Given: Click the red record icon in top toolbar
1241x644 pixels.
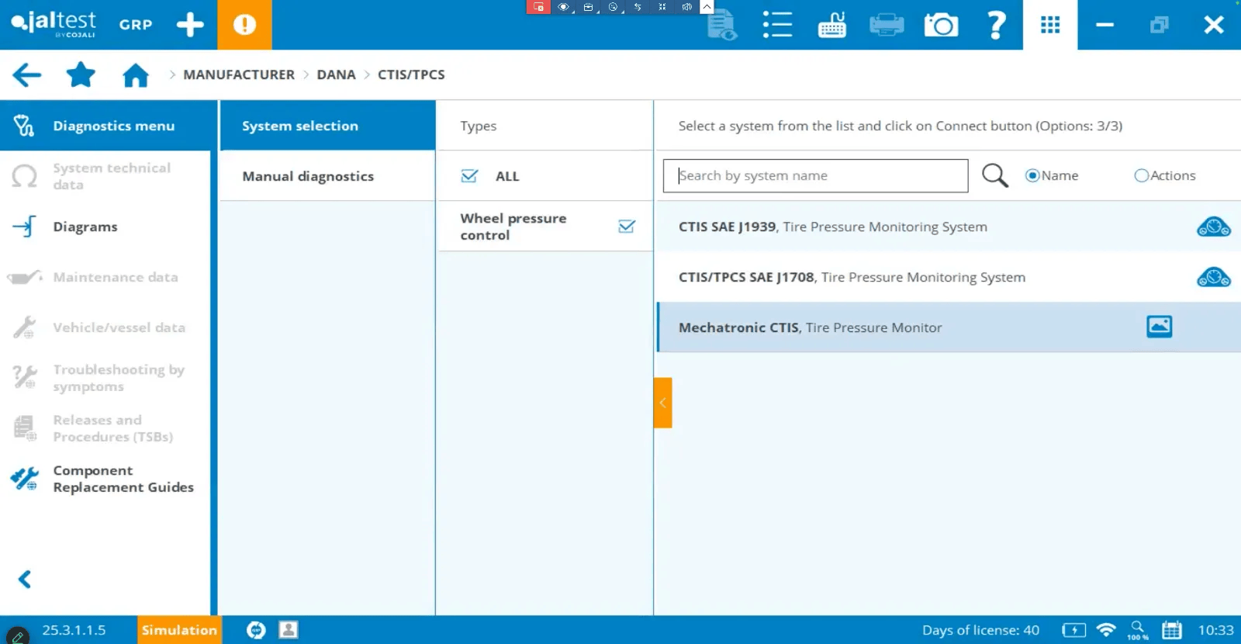Looking at the screenshot, I should pos(538,7).
